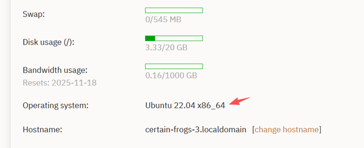Screen dimensions: 364x148
Task: Click the 0.16/1000 GB bandwidth value
Action: [171, 75]
